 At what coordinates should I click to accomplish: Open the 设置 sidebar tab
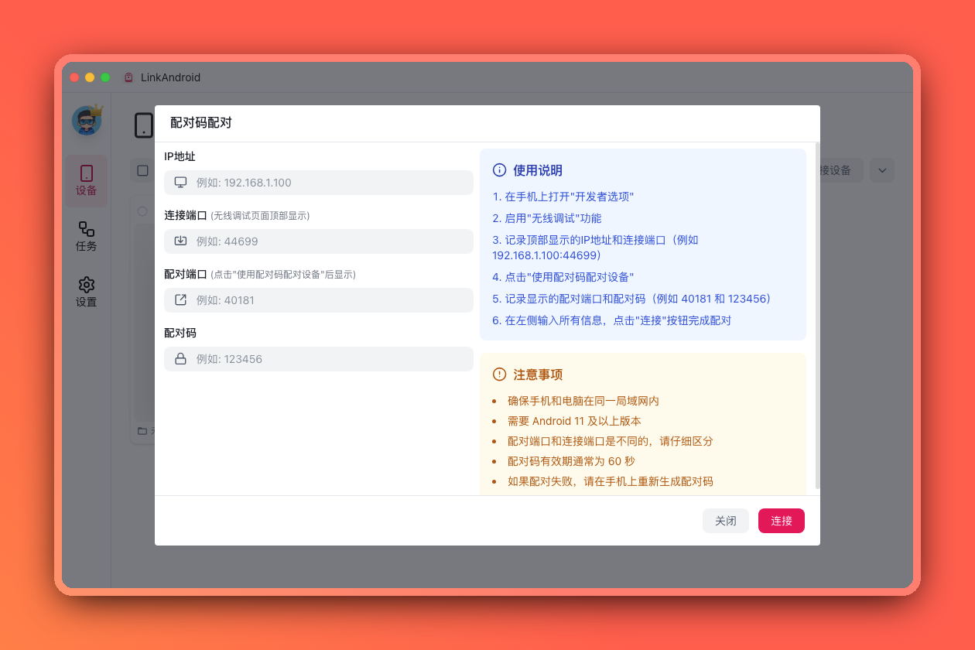86,292
